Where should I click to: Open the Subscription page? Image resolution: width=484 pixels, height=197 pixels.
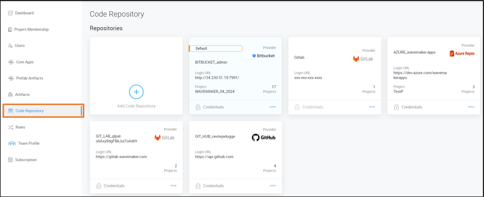tap(26, 160)
